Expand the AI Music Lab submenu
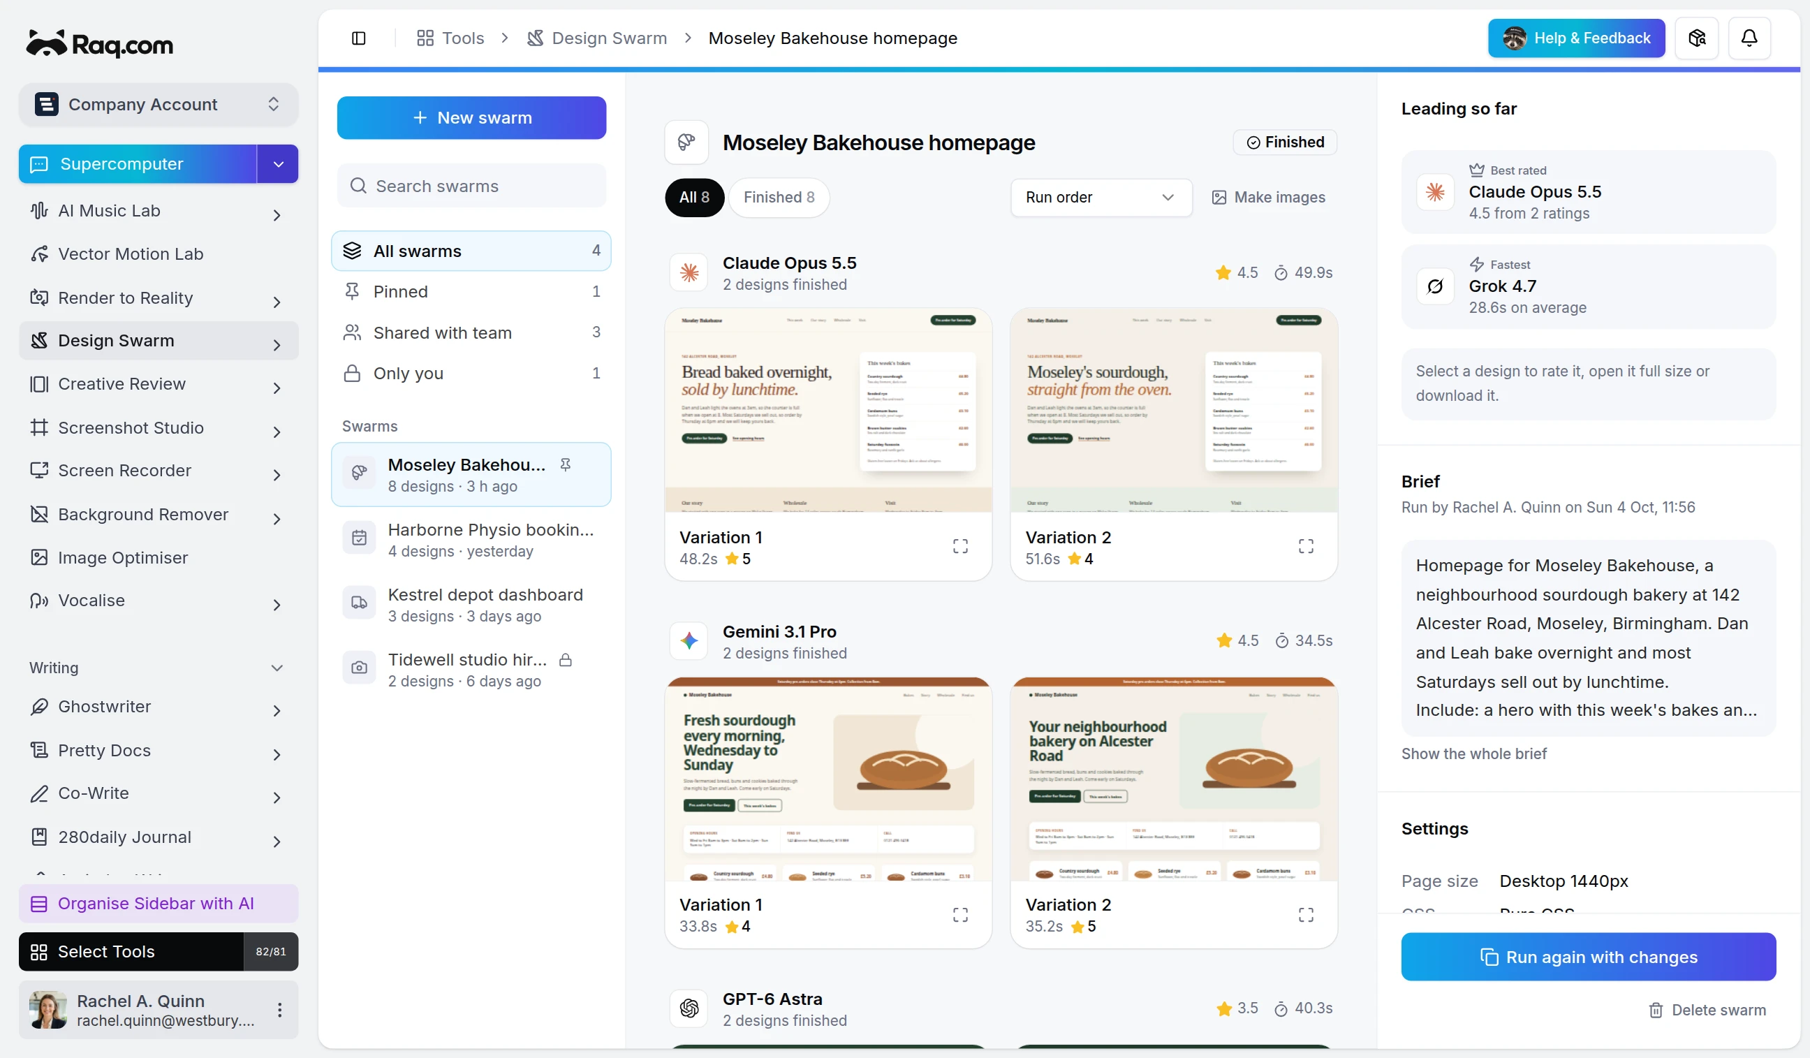The height and width of the screenshot is (1058, 1810). click(277, 215)
